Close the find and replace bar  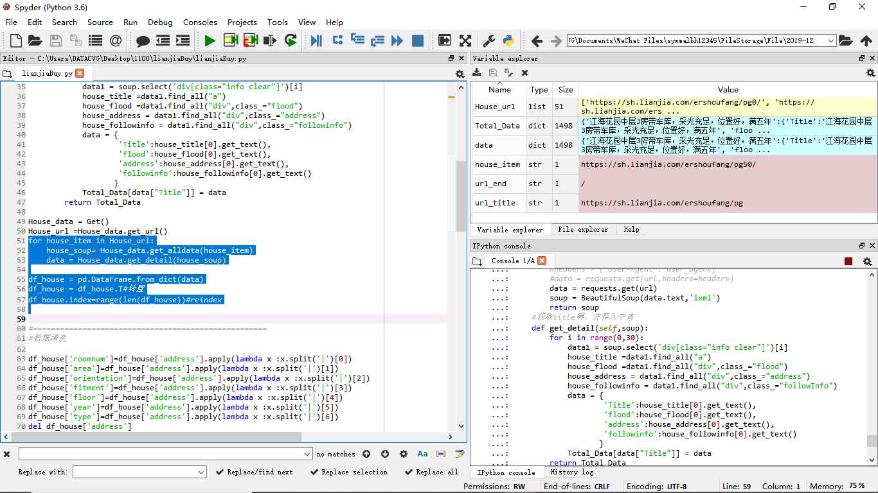(7, 454)
